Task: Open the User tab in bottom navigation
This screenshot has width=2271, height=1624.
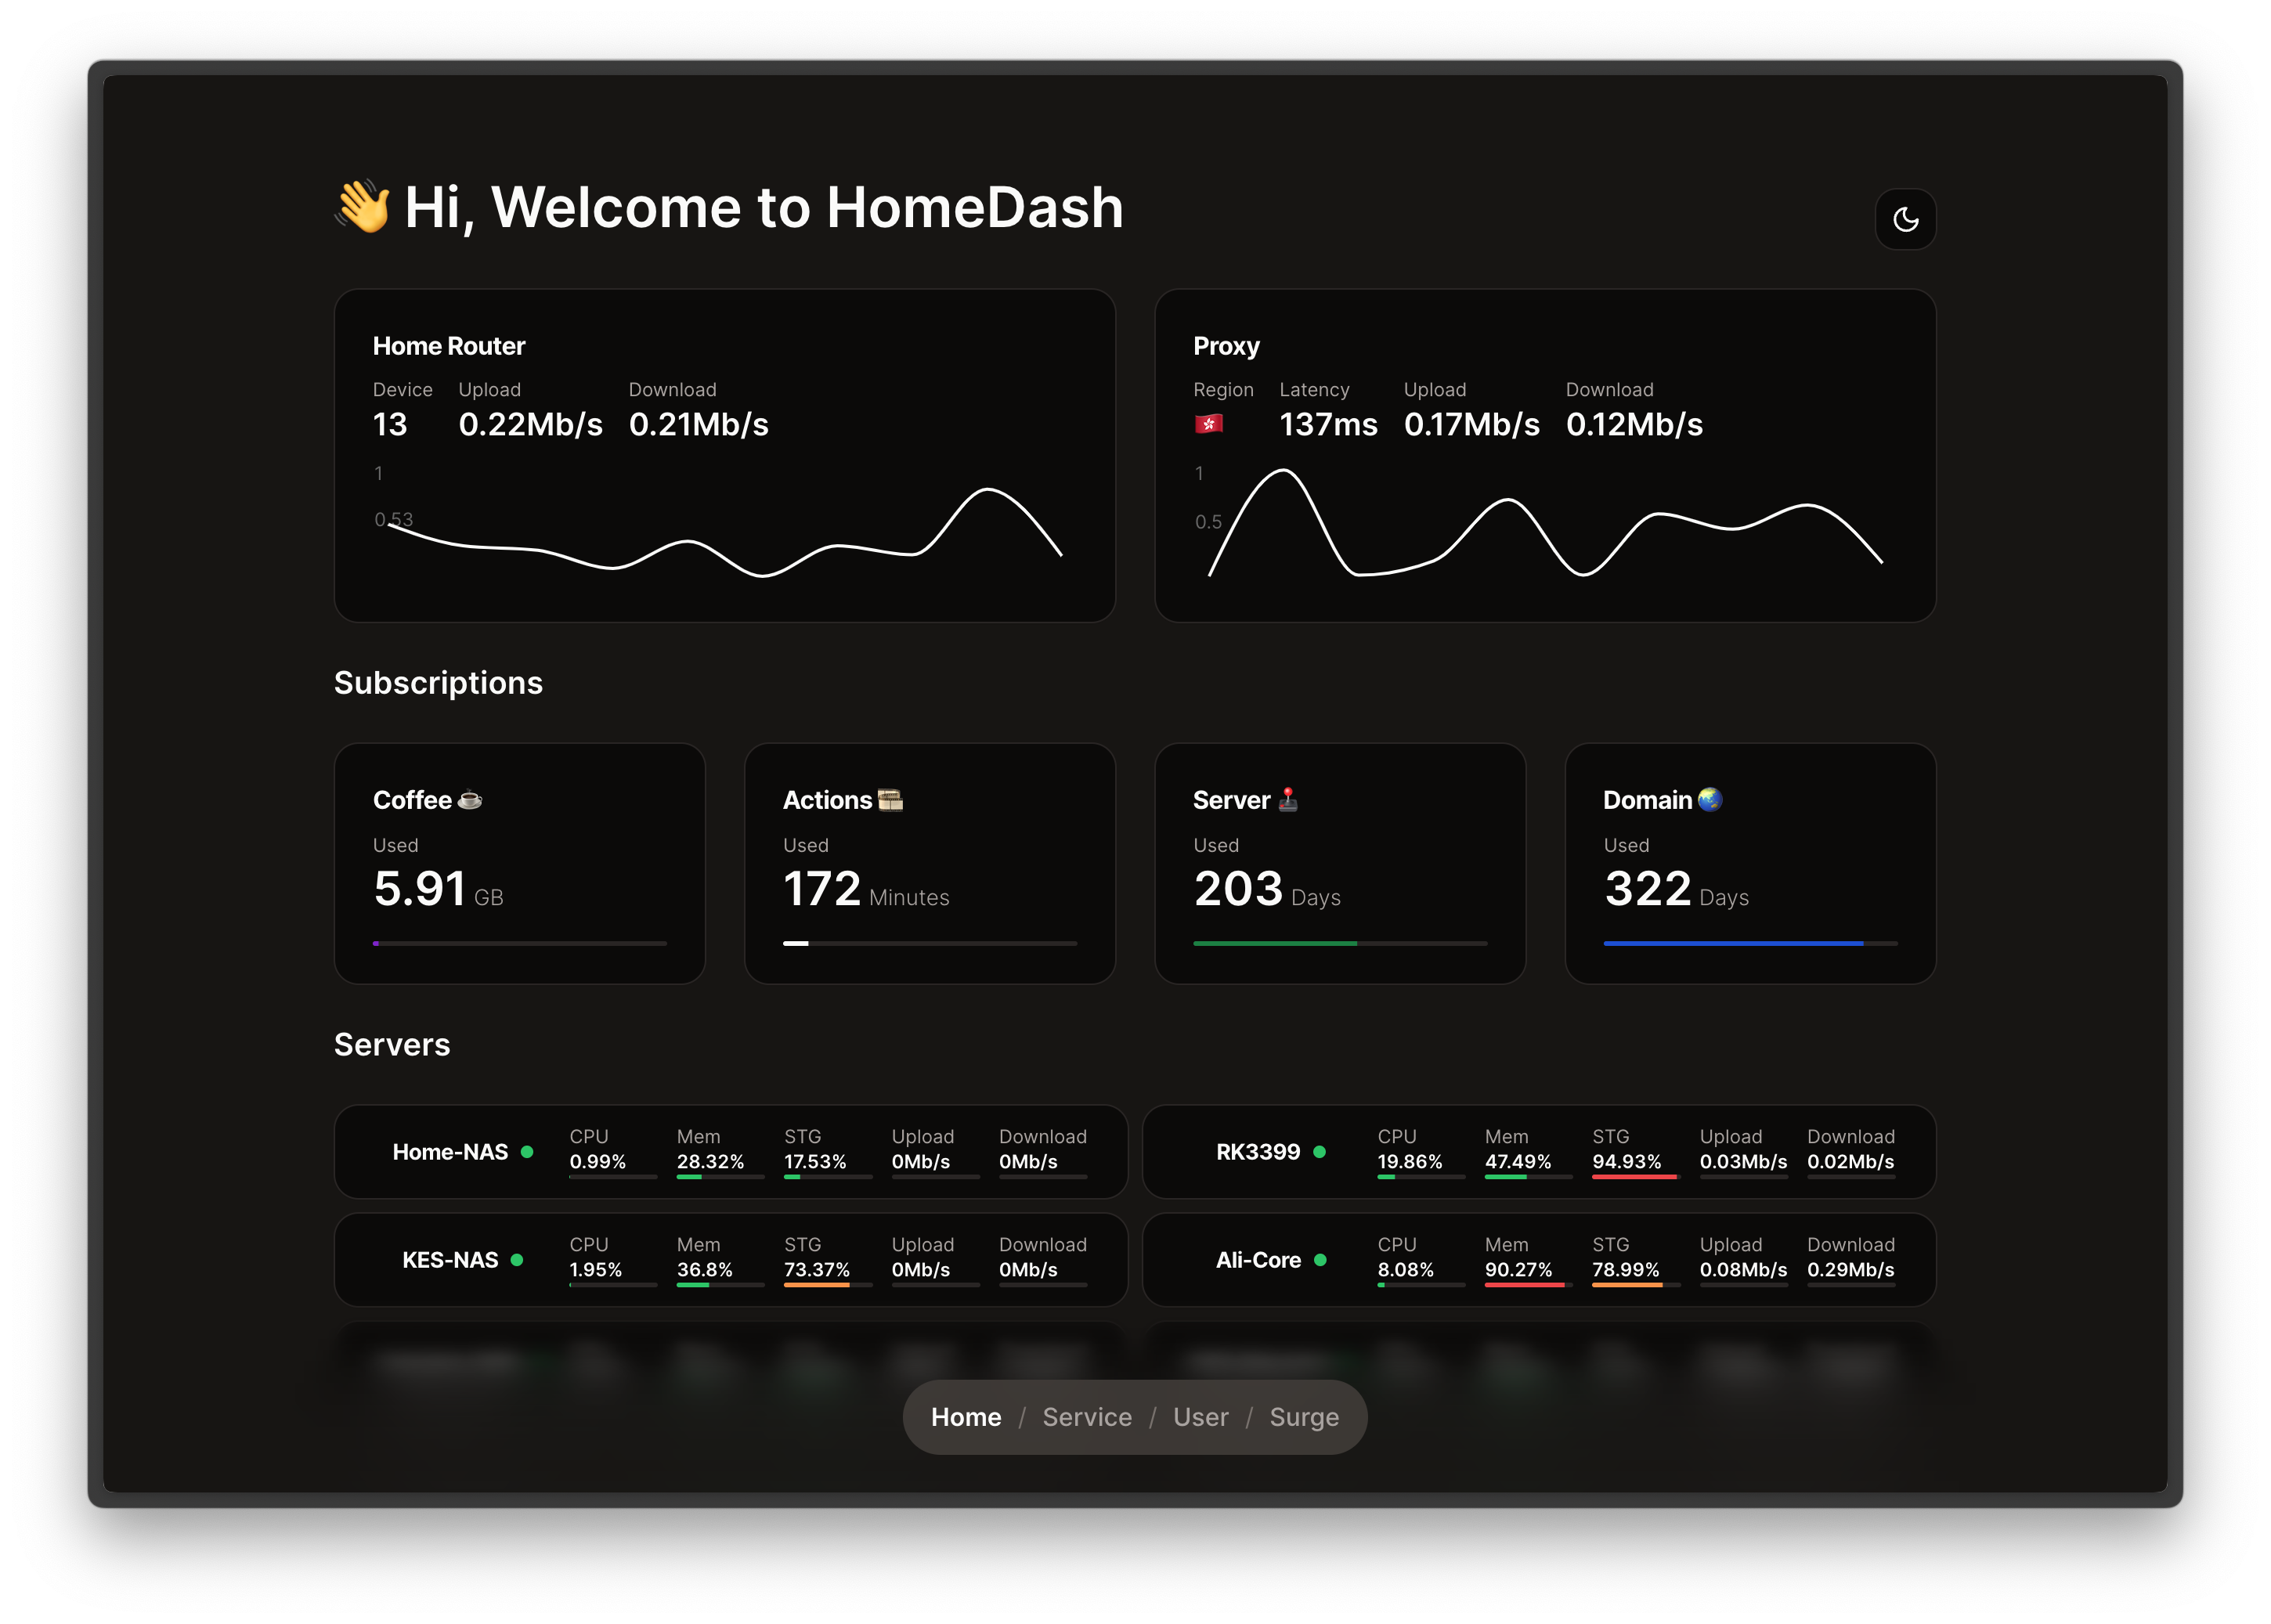Action: pos(1200,1417)
